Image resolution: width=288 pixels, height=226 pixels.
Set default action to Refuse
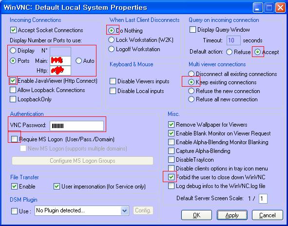229,52
